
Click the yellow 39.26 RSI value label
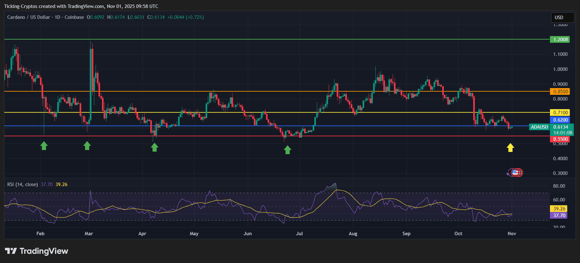(x=559, y=209)
